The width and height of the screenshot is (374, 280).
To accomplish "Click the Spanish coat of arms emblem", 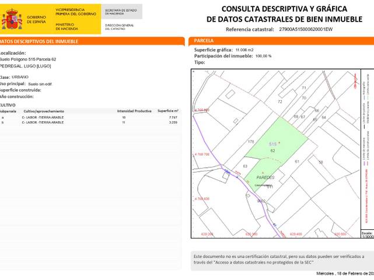I will (x=12, y=19).
